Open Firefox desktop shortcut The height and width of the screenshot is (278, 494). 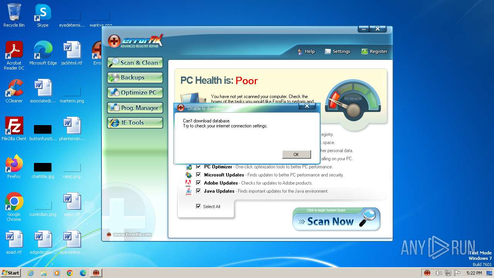tap(14, 167)
